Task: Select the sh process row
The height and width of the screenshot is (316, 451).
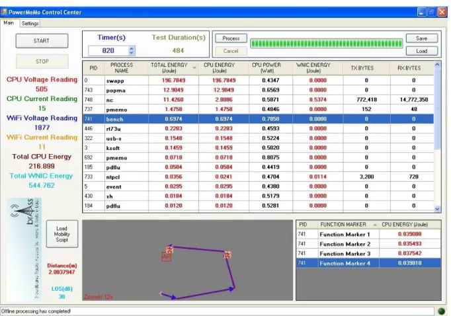Action: [259, 196]
